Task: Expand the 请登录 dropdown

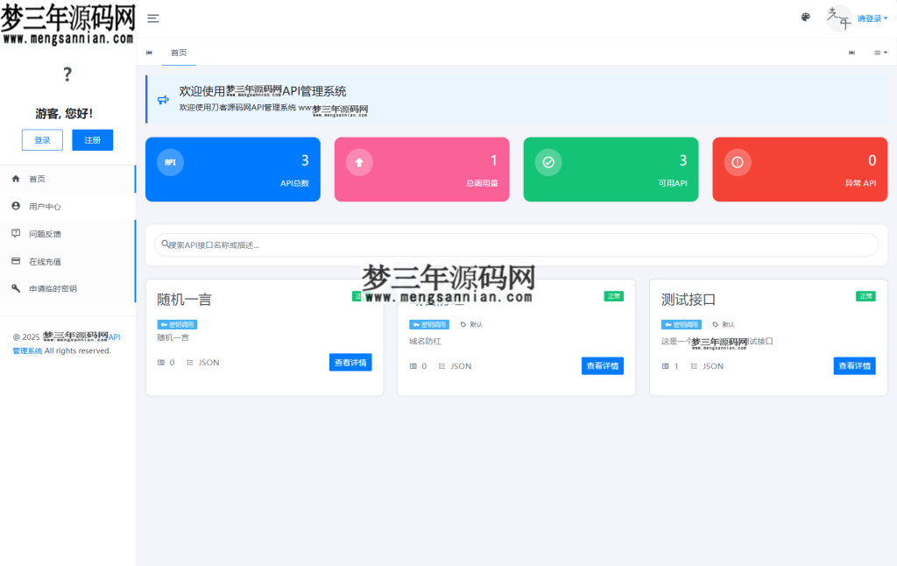Action: [x=872, y=18]
